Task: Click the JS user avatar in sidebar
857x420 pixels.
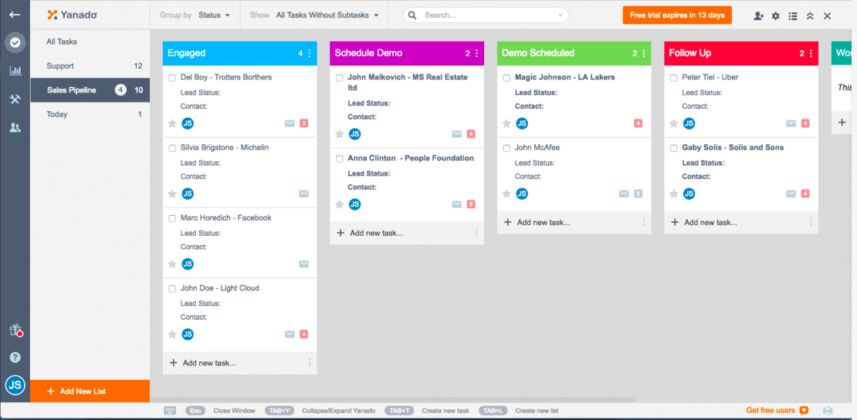Action: tap(15, 385)
